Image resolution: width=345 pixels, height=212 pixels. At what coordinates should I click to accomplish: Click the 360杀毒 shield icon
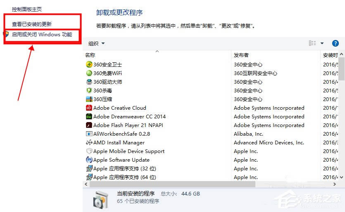89,90
